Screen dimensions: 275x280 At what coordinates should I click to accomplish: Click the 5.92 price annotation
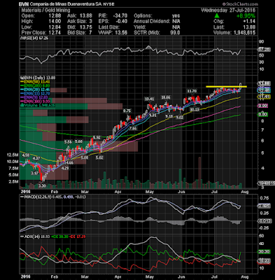click(97, 137)
